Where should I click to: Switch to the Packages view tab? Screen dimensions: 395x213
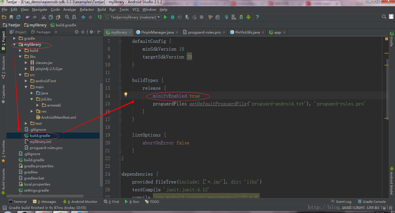point(41,32)
